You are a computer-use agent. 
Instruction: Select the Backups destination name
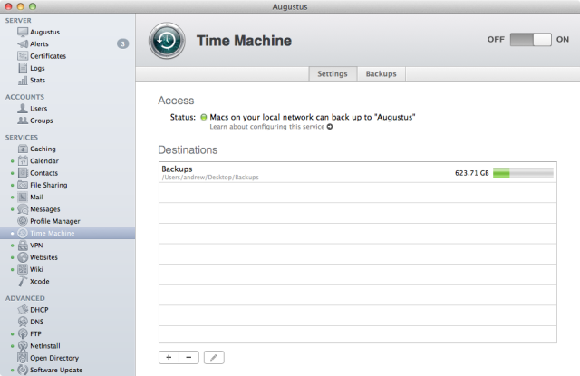pos(177,169)
